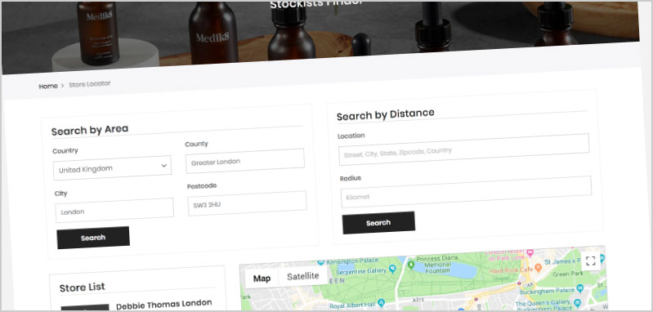Open Debbie Thomas London store entry
653x312 pixels.
click(163, 304)
